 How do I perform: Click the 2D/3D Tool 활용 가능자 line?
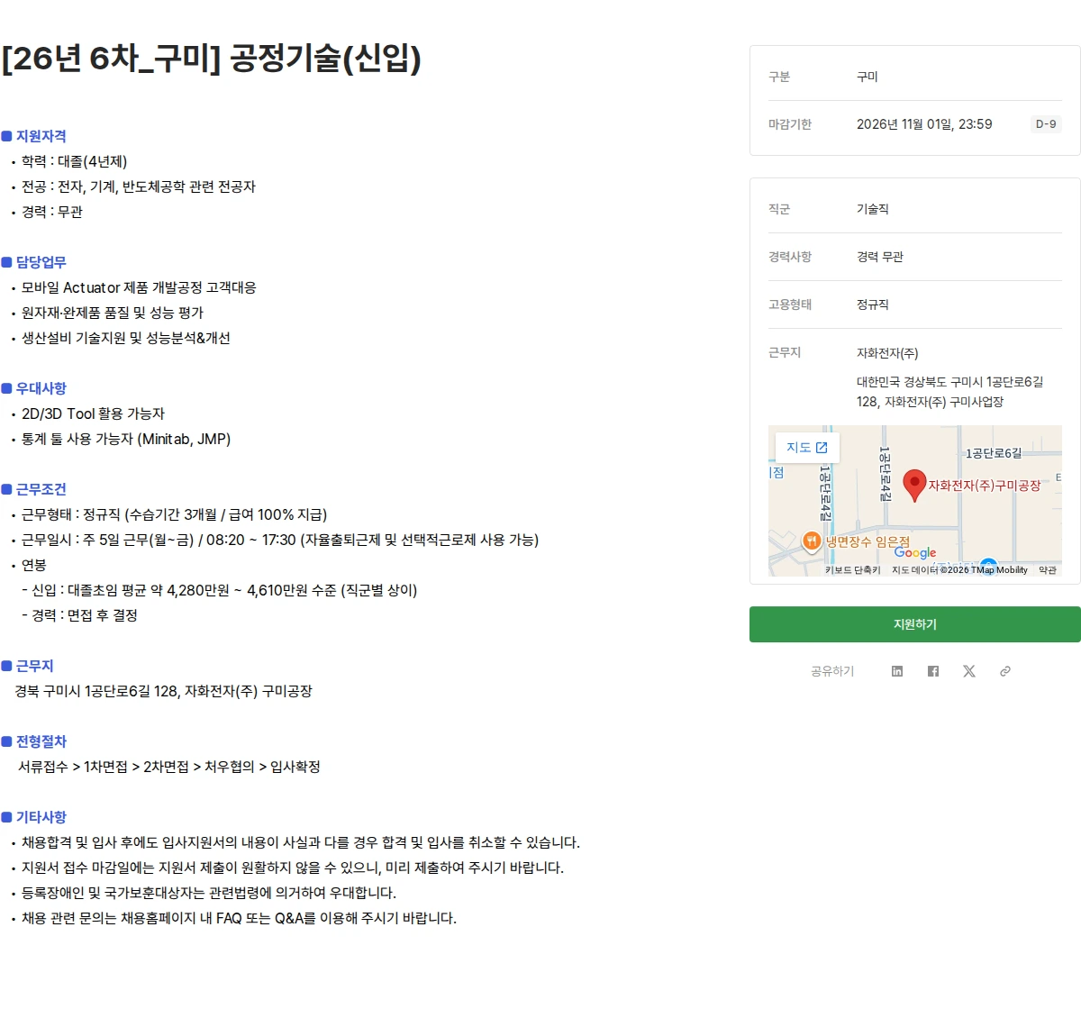(x=93, y=414)
